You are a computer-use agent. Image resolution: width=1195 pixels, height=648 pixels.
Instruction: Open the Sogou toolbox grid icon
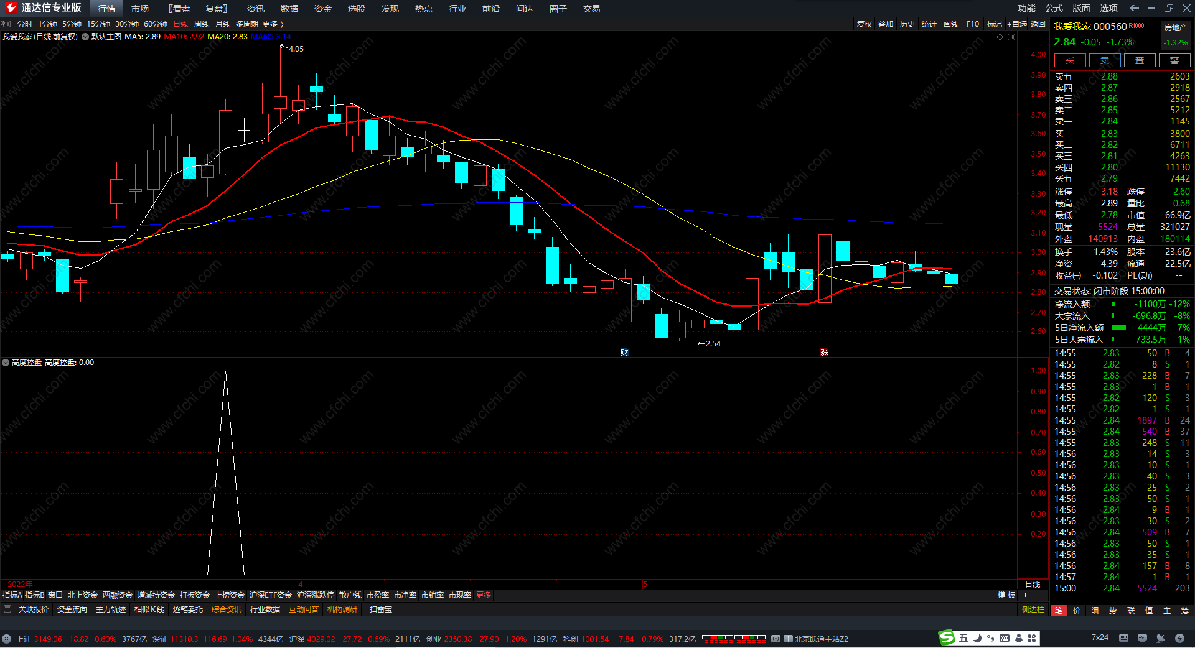[x=1032, y=638]
